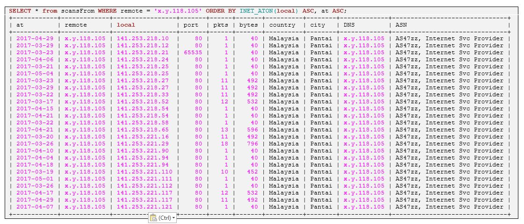Click local address 141.253.221.29

[x=142, y=144]
